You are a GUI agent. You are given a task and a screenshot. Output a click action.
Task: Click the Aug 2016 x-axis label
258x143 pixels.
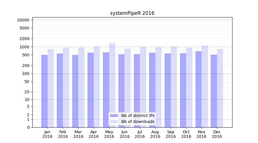(x=155, y=134)
